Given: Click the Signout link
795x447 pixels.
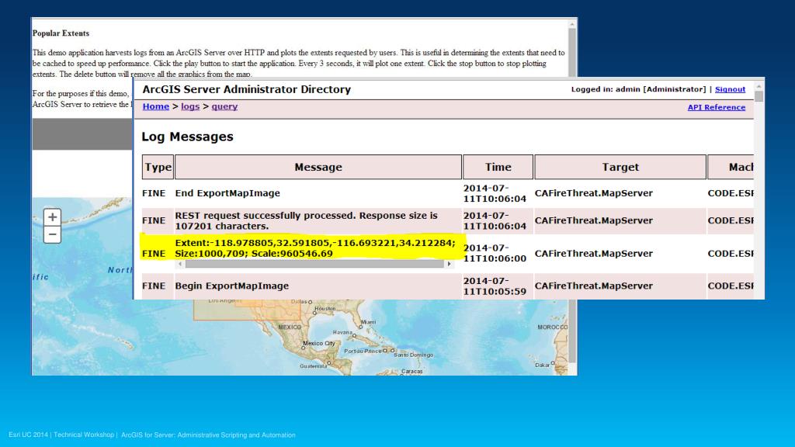Looking at the screenshot, I should tap(730, 89).
